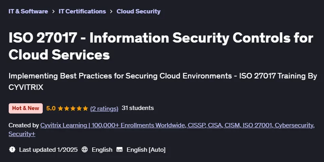The width and height of the screenshot is (324, 162).
Task: Click the 5.0 rating score
Action: tap(51, 108)
